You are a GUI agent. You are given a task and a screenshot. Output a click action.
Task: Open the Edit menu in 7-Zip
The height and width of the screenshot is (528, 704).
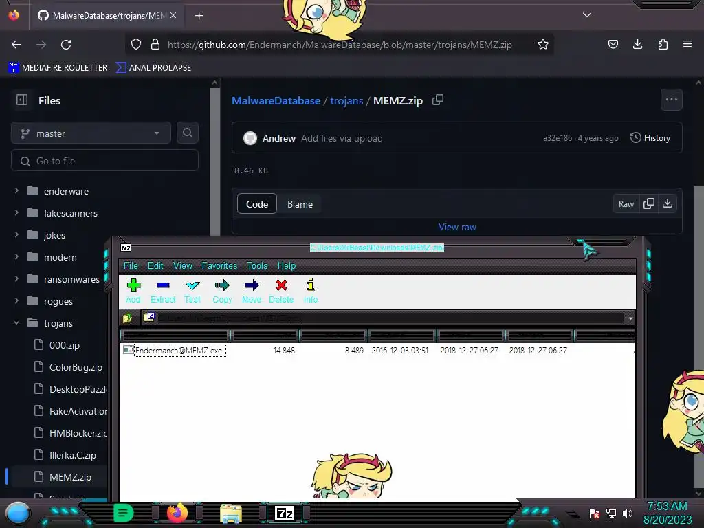coord(155,266)
